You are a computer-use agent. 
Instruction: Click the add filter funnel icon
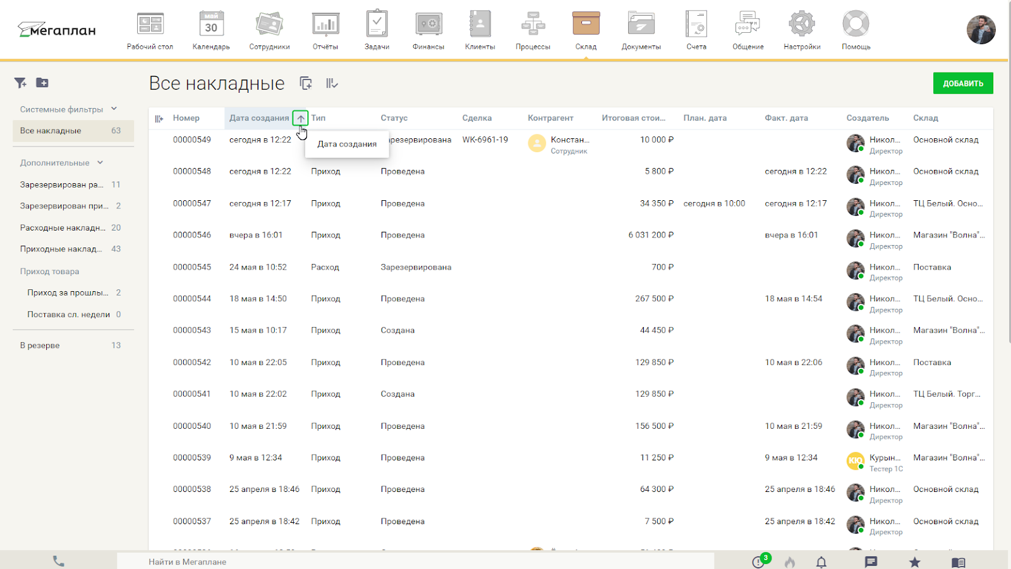point(20,83)
